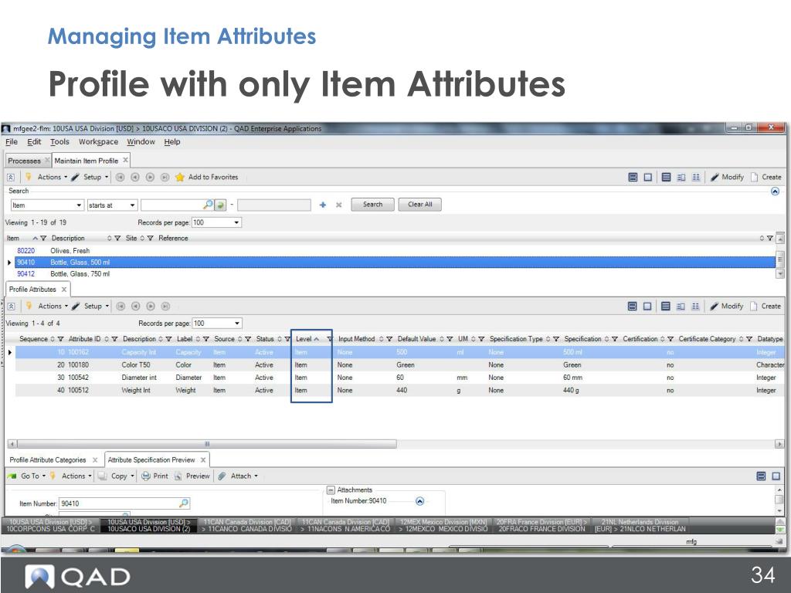
Task: Open item 90412 link
Action: [x=25, y=274]
